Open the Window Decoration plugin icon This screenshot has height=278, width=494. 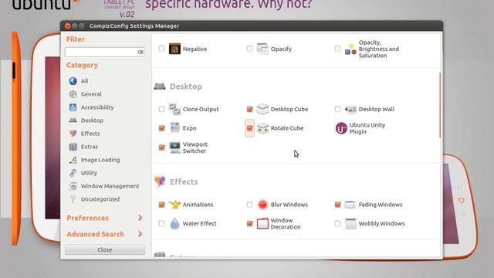(x=262, y=223)
